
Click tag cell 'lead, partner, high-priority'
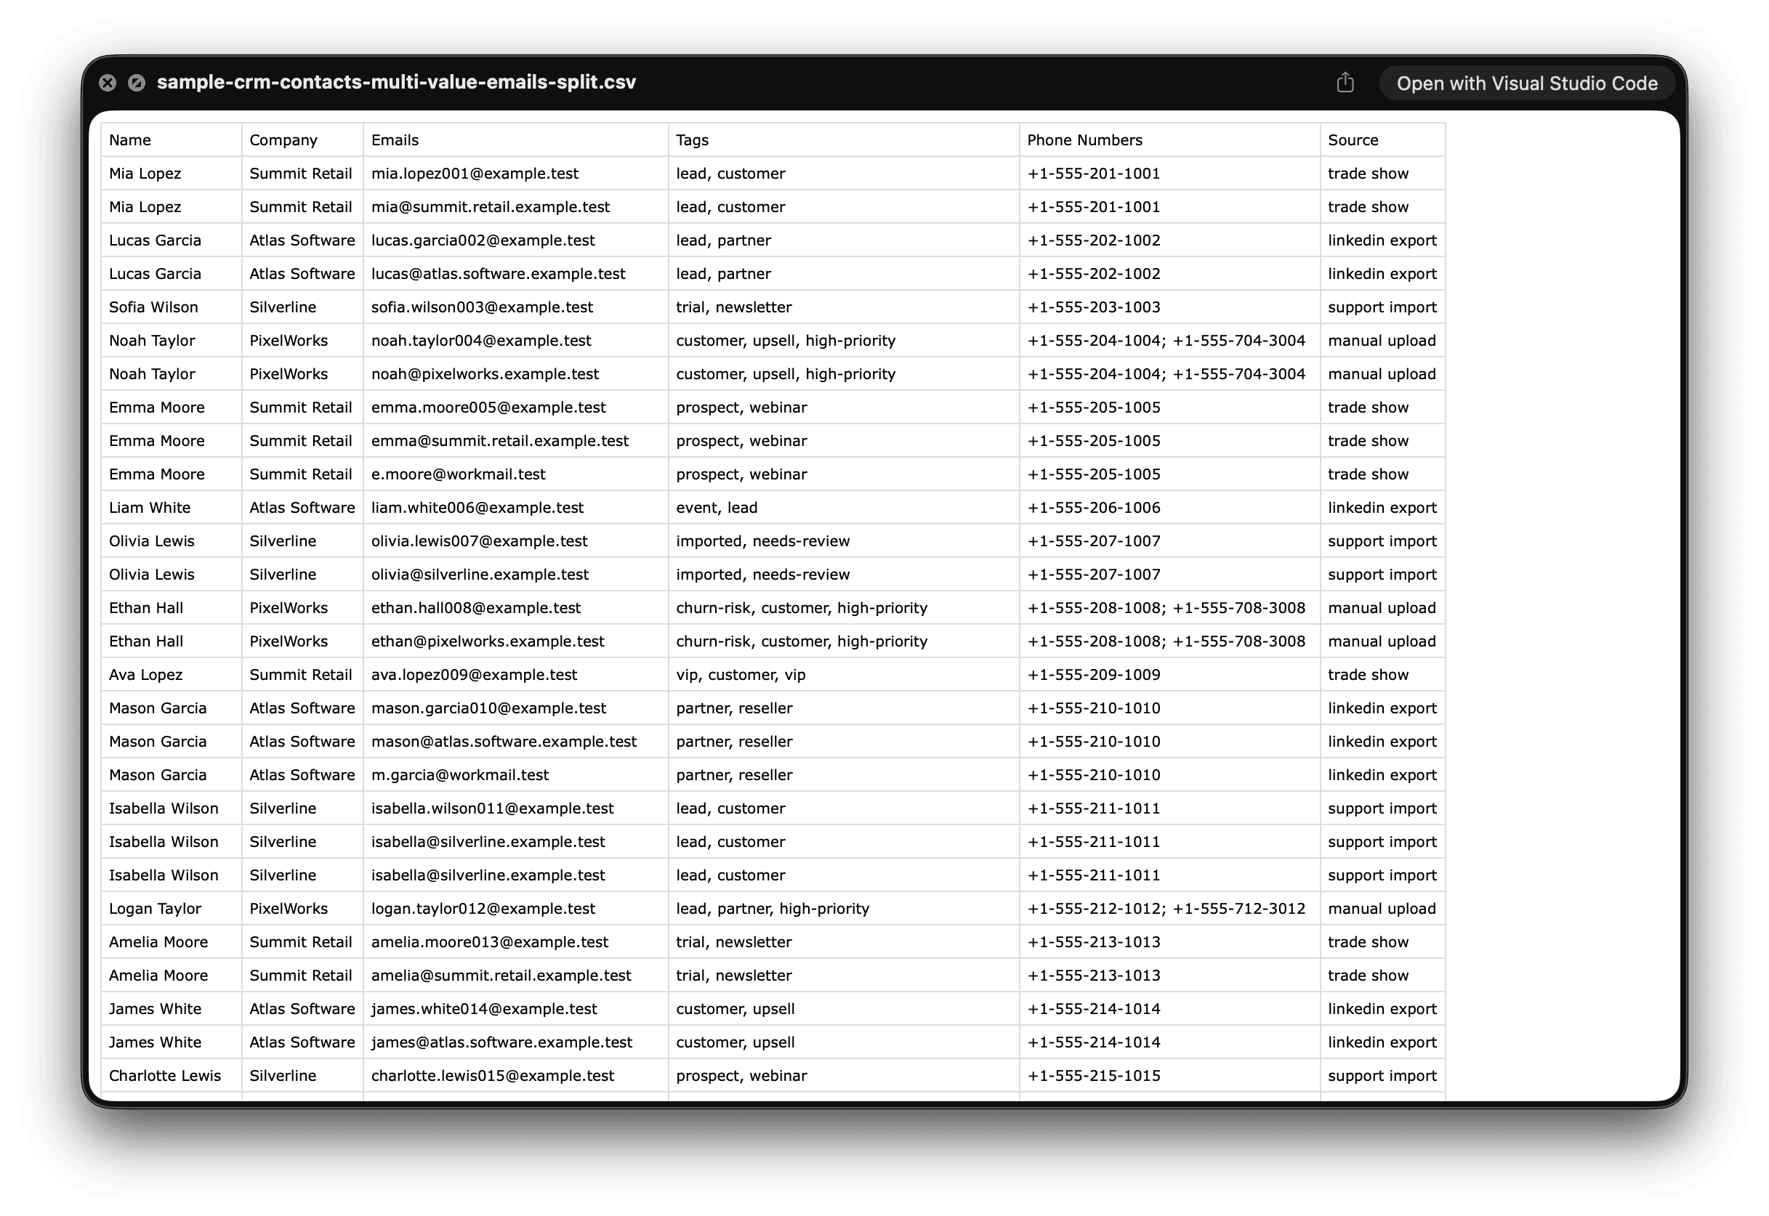[844, 909]
